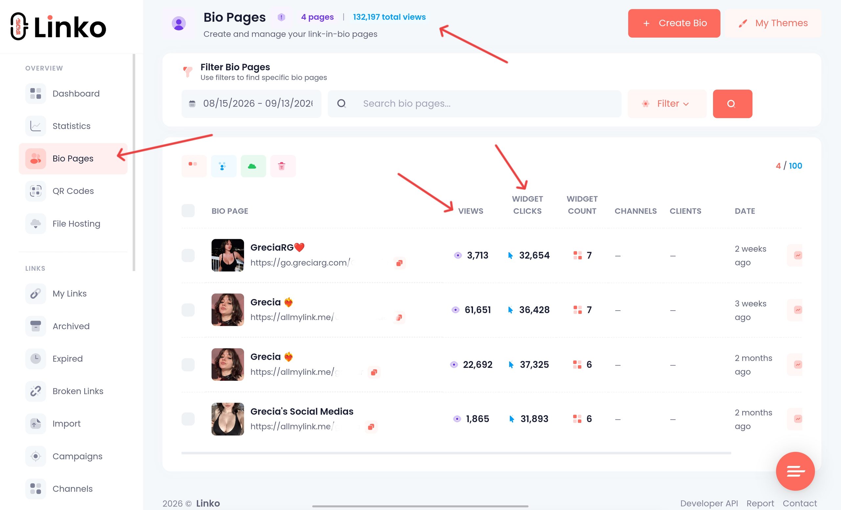Click the table horizontal scrollbar
Viewport: 841px width, 510px height.
456,453
